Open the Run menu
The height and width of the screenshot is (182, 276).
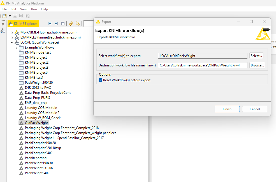tap(34, 9)
